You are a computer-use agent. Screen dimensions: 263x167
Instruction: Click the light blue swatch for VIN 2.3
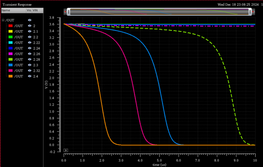tap(11, 65)
